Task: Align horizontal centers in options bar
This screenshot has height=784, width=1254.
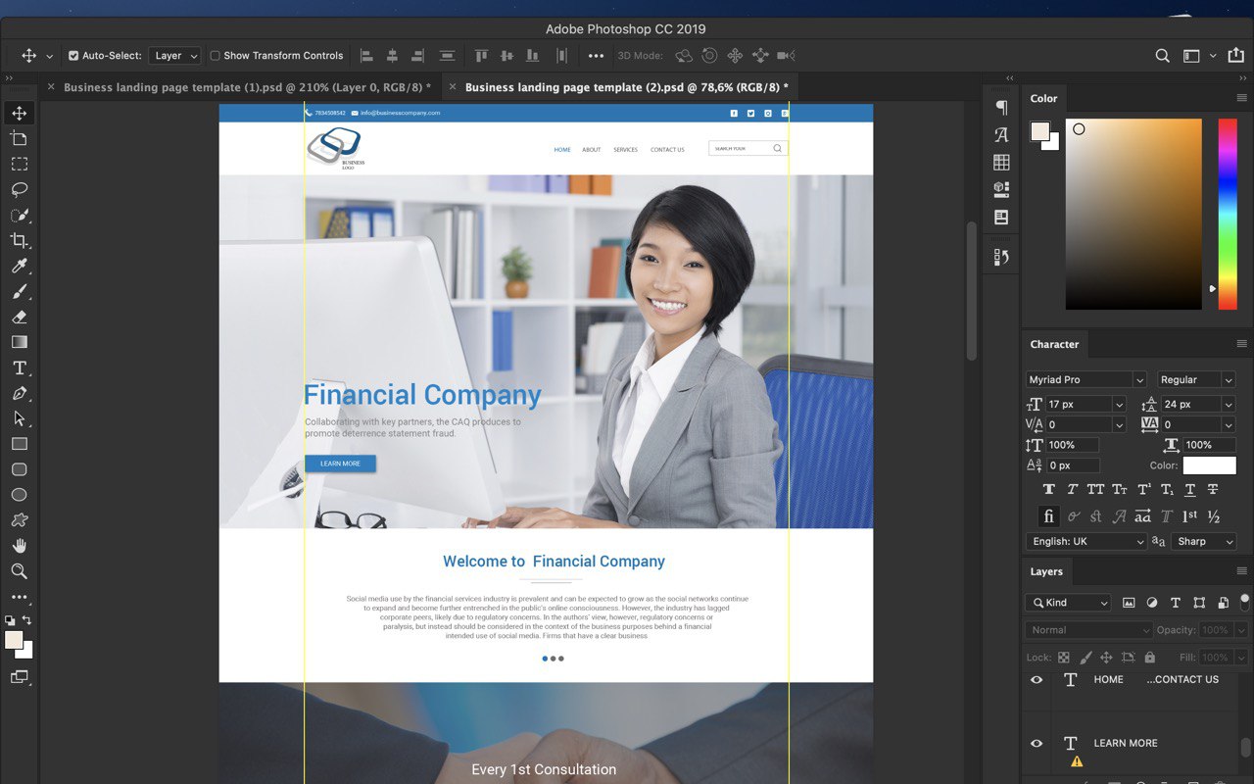Action: click(392, 56)
